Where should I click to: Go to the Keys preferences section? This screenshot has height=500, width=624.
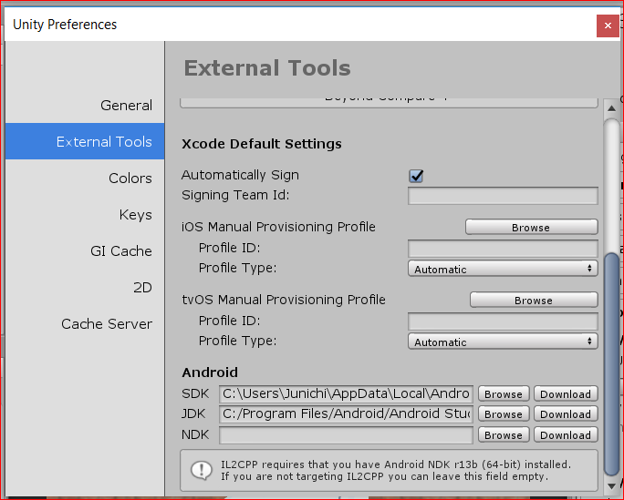click(x=135, y=215)
